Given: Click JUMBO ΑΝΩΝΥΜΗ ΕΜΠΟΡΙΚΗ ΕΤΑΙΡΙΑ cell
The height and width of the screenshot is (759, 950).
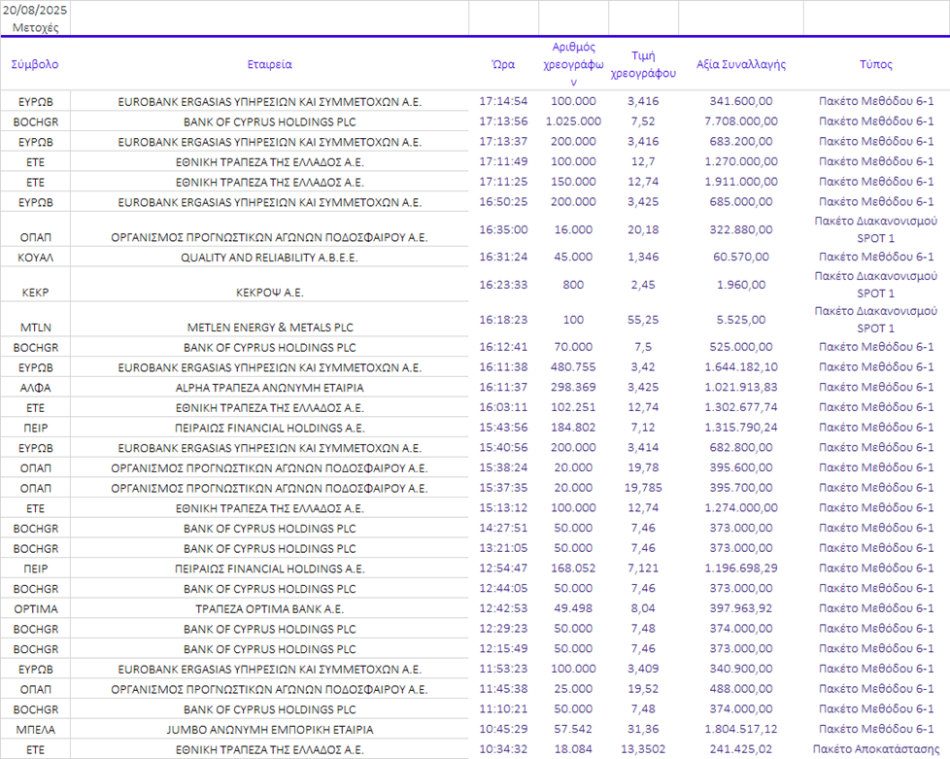Looking at the screenshot, I should pos(270,729).
